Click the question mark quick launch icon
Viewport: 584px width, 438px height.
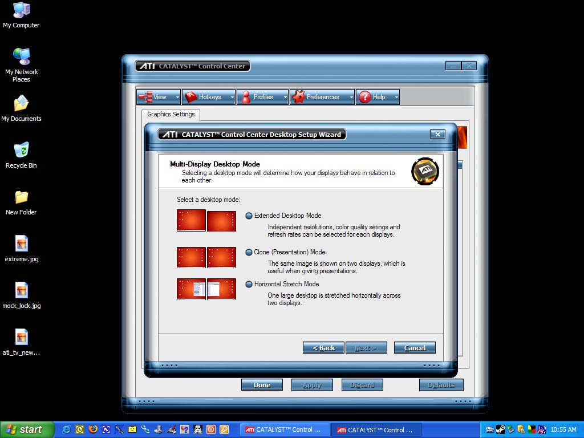click(185, 429)
